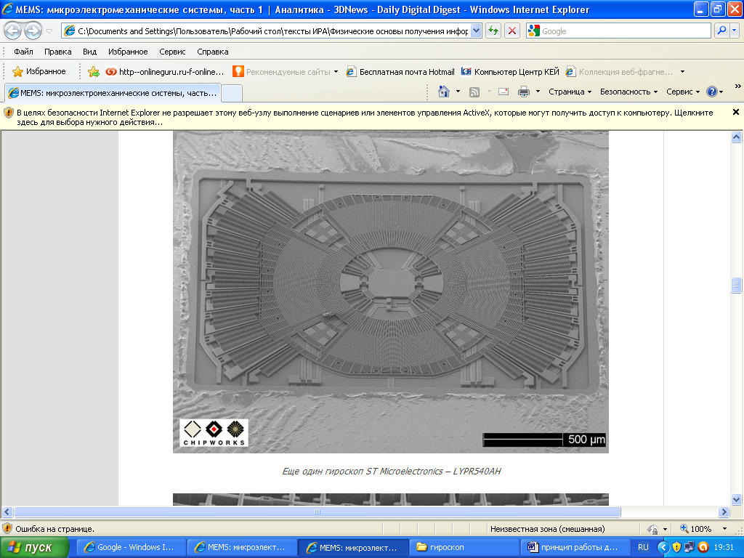
Task: Expand the Рекомендуемые сайты dropdown arrow
Action: [336, 72]
